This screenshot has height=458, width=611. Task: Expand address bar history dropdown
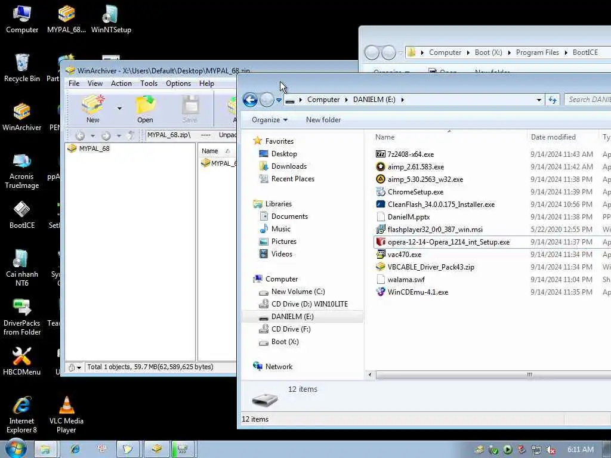point(539,100)
